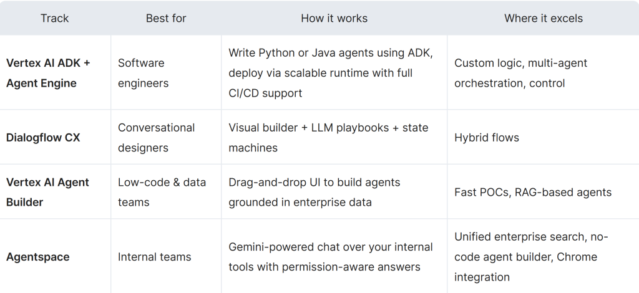Click the Conversational designers cell
The width and height of the screenshot is (639, 293).
166,138
